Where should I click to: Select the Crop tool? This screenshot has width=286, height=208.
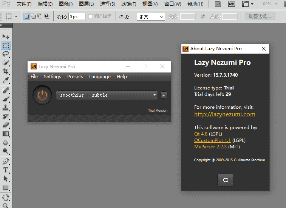coord(6,71)
